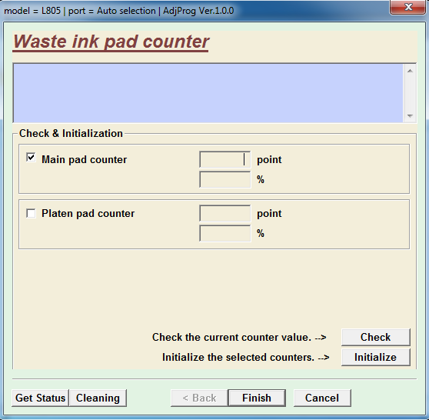Click the 'Waste ink pad counter' heading
The image size is (429, 420).
[x=111, y=42]
